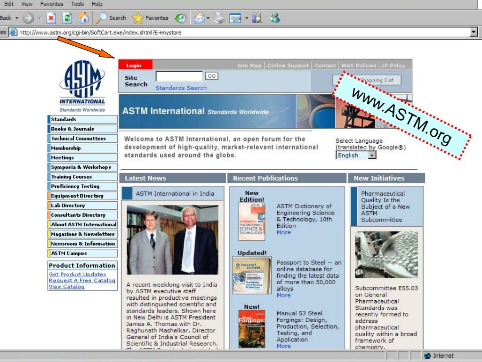This screenshot has width=482, height=362.
Task: Click the red Login button
Action: pos(135,65)
